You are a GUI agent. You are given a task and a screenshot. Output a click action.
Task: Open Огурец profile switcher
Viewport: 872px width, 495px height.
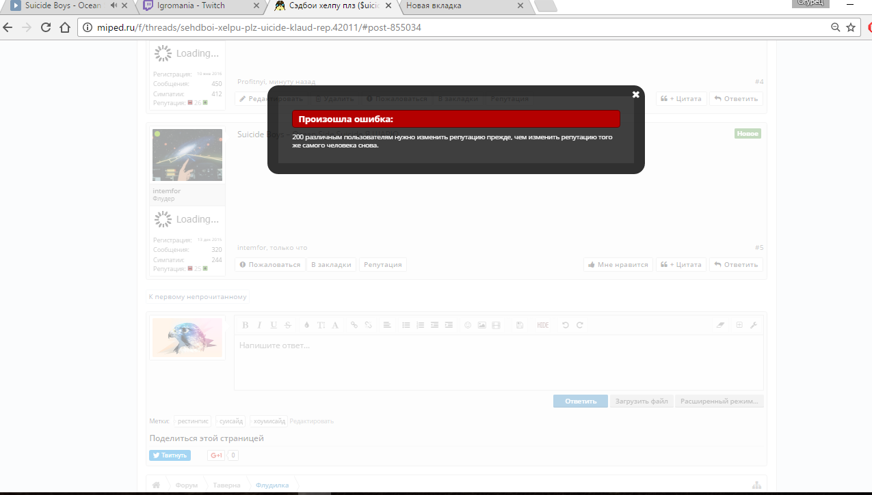810,3
